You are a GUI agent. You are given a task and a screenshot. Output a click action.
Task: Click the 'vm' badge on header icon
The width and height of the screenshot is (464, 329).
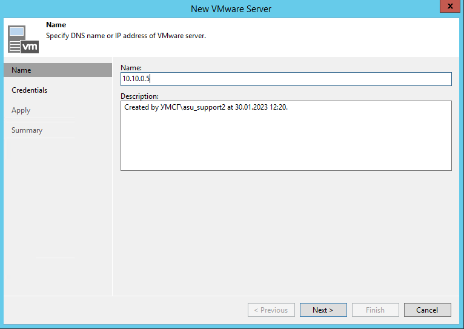(x=30, y=47)
